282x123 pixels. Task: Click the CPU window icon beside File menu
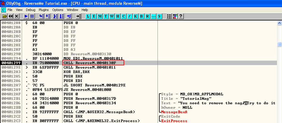(4, 10)
